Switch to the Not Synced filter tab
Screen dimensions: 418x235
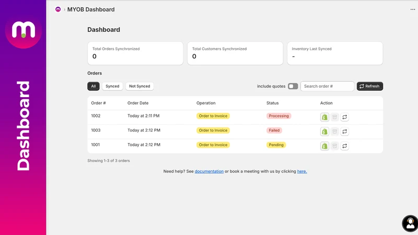140,86
